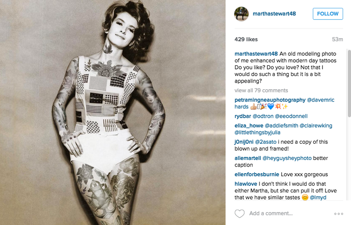Click the marthastewart48 profile avatar
The width and height of the screenshot is (351, 225).
click(241, 14)
